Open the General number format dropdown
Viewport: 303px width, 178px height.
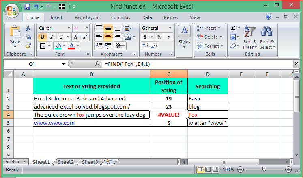(x=170, y=28)
